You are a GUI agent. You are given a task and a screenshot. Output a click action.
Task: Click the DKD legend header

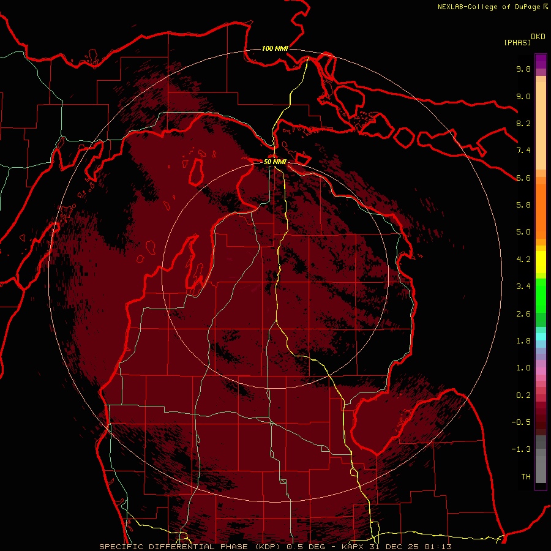(538, 37)
